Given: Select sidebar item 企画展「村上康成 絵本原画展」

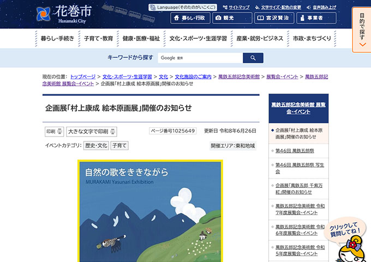Looking at the screenshot, I should pyautogui.click(x=298, y=134).
